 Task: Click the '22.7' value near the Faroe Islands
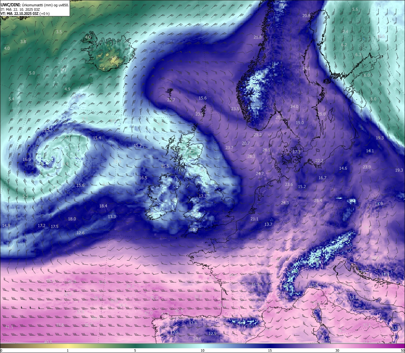[x=171, y=100]
